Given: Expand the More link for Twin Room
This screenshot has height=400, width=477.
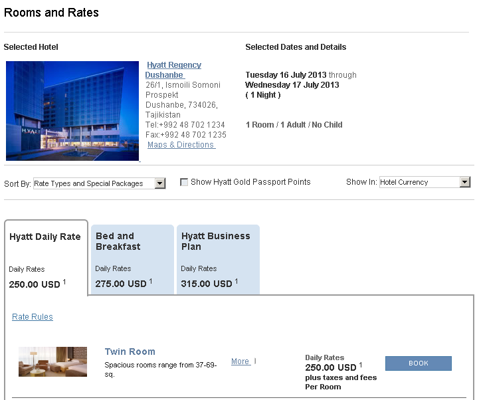Looking at the screenshot, I should point(240,361).
